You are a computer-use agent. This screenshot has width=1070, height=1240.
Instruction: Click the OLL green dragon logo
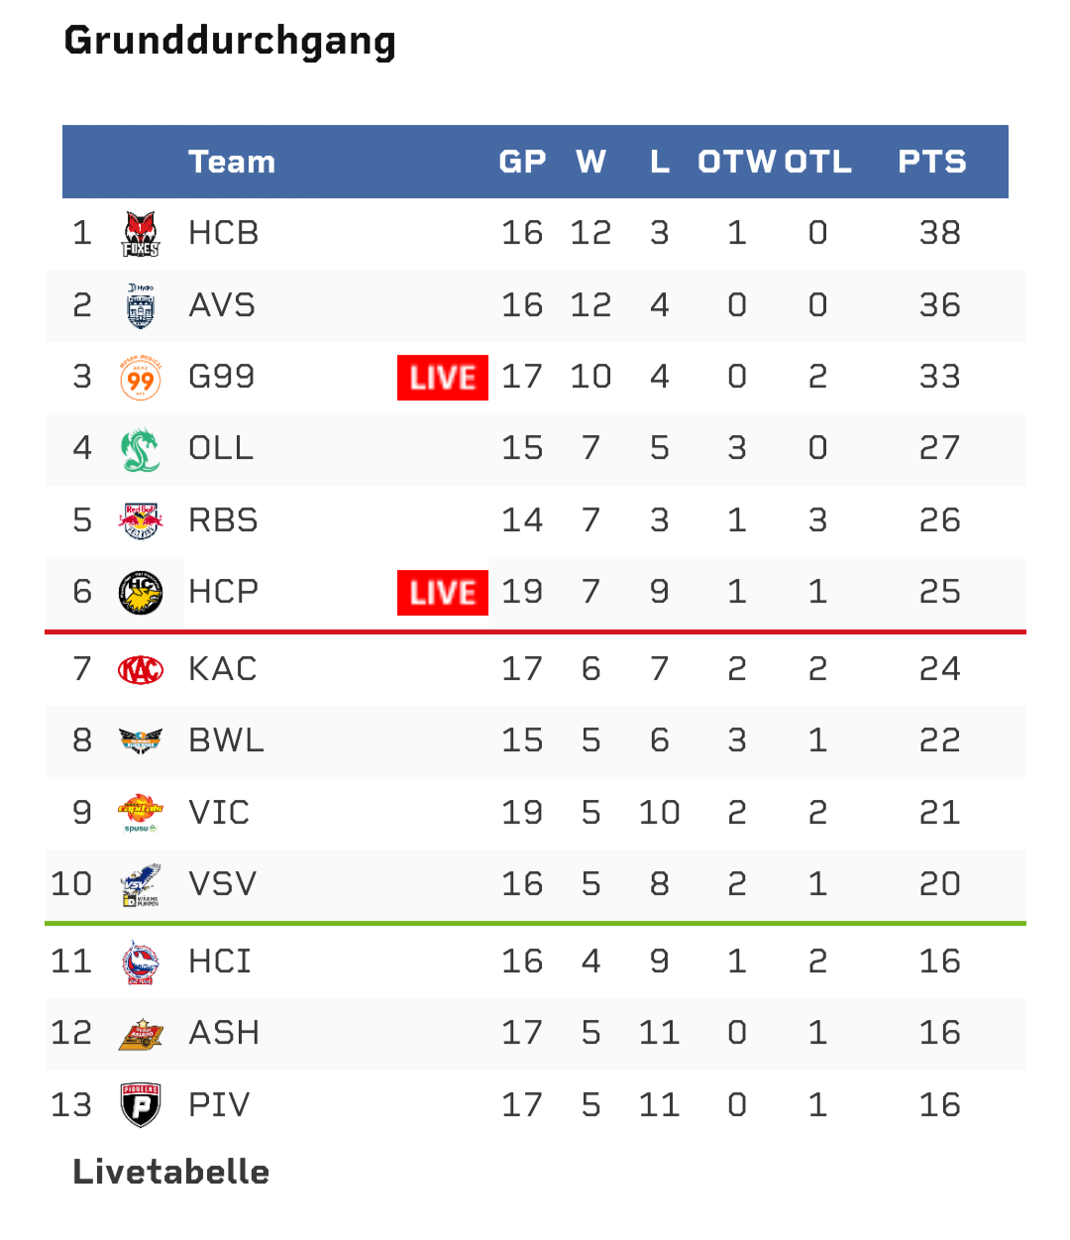tap(141, 449)
